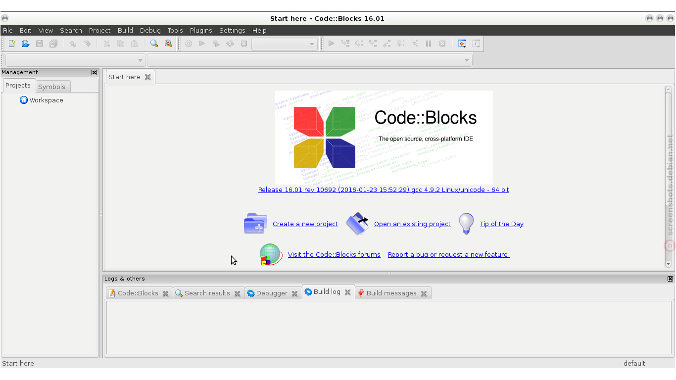Viewport: 676px width, 380px height.
Task: Click the Build gear icon
Action: coord(189,44)
